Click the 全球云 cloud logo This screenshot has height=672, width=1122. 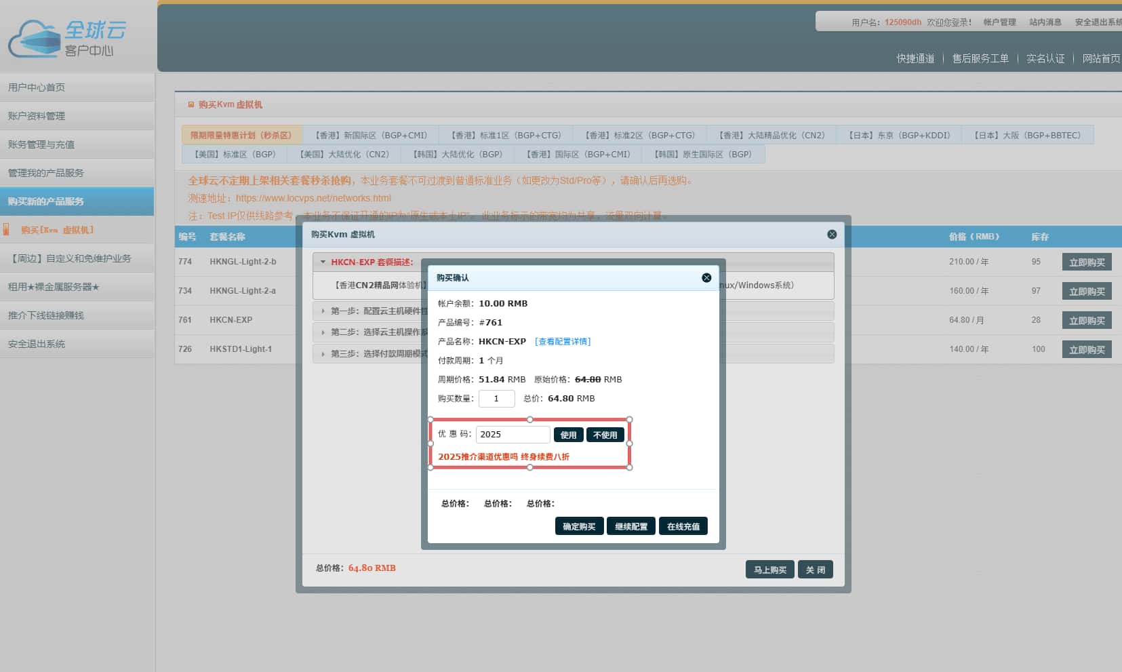pyautogui.click(x=67, y=38)
